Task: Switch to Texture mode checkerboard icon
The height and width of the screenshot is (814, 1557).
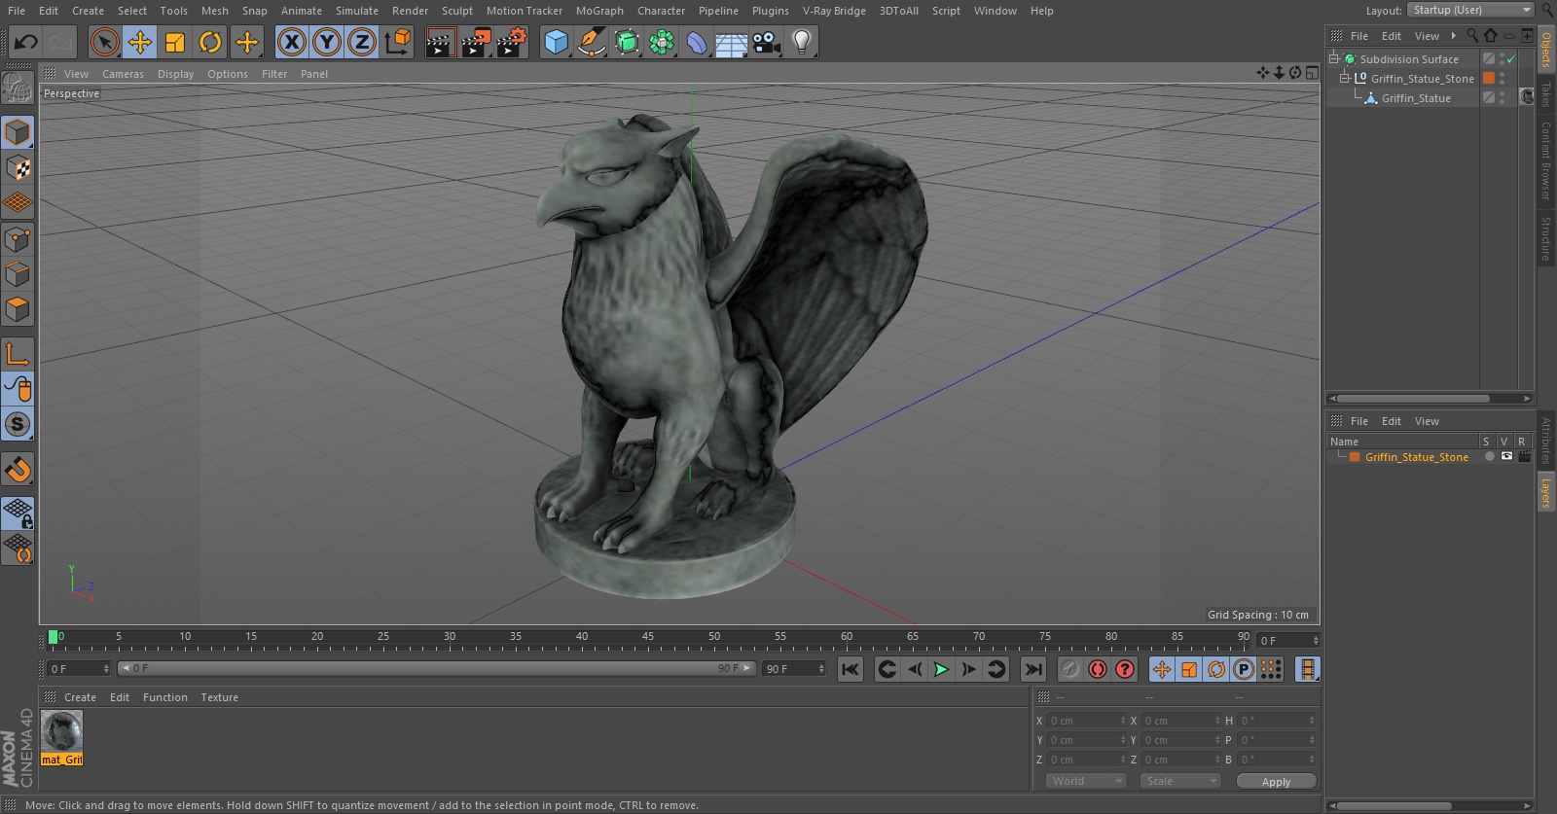Action: click(18, 168)
